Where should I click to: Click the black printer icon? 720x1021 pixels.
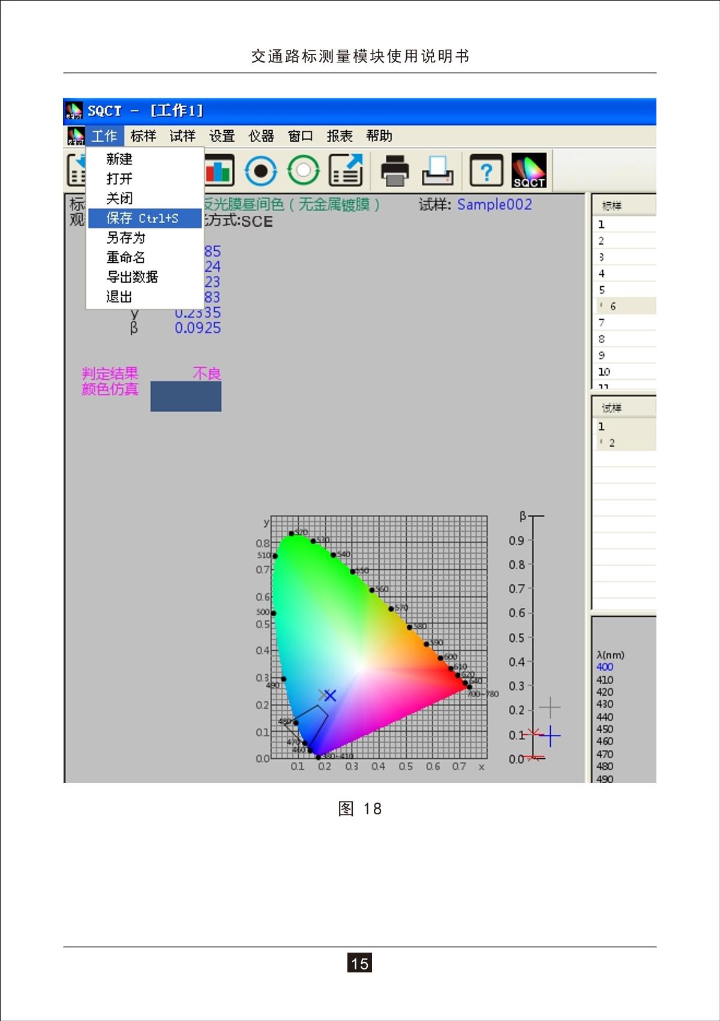tap(395, 171)
